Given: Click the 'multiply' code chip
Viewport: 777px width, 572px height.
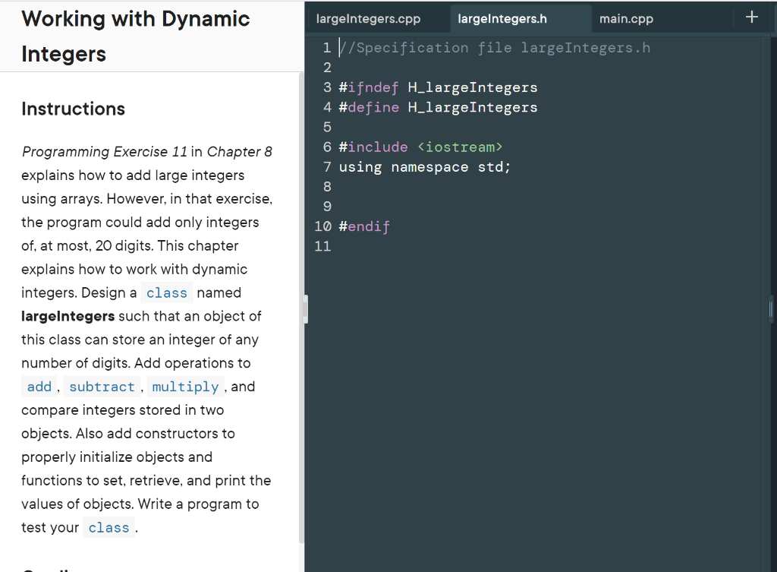Looking at the screenshot, I should point(185,386).
